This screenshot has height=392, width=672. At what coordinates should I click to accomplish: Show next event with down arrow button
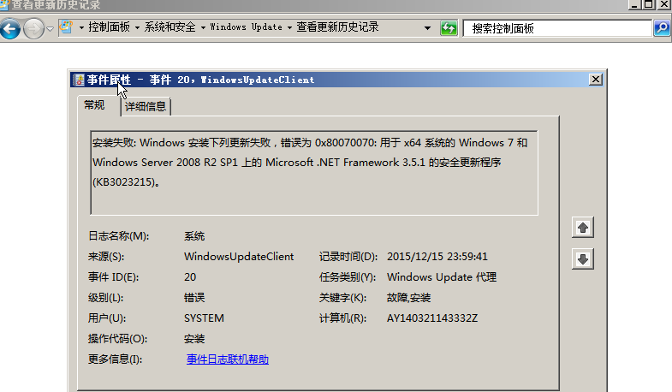(583, 259)
